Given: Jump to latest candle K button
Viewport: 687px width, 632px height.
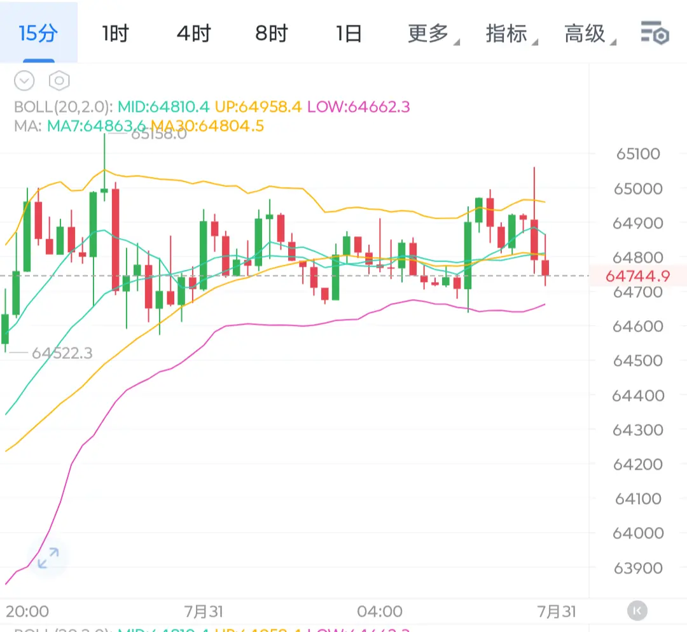Looking at the screenshot, I should point(637,610).
